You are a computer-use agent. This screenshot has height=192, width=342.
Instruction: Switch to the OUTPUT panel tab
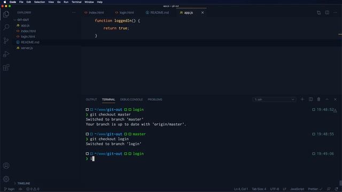[x=91, y=100]
